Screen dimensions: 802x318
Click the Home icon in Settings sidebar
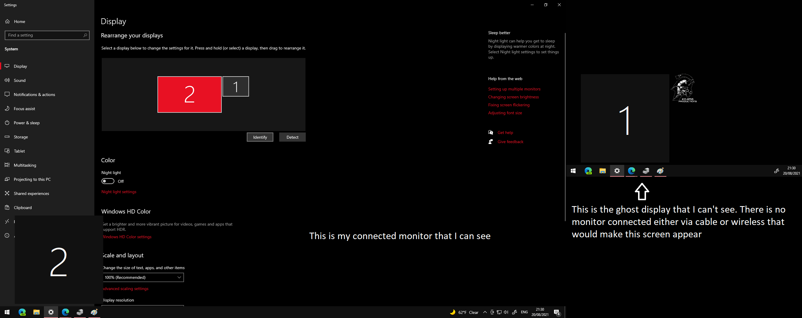(x=7, y=21)
